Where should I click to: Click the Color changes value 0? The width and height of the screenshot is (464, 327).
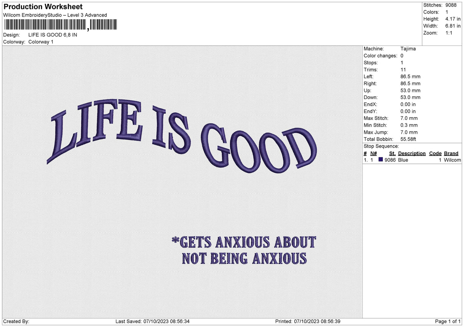tap(402, 56)
